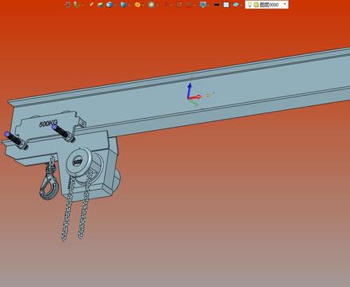This screenshot has height=287, width=350.
Task: Click the layer name 0000 field
Action: (x=269, y=5)
